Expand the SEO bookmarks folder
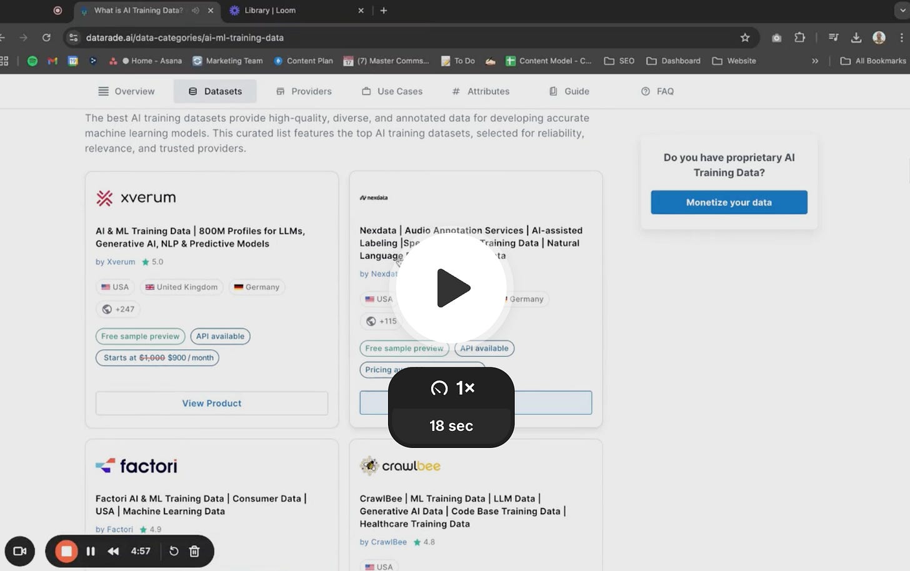Image resolution: width=910 pixels, height=571 pixels. [619, 61]
